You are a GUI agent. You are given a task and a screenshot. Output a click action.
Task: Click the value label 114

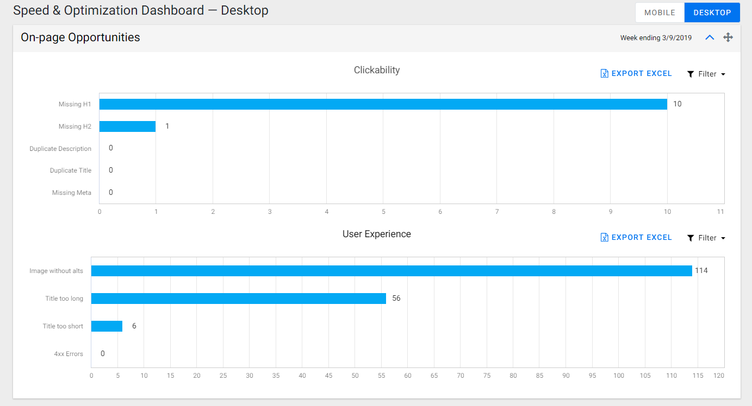[701, 270]
